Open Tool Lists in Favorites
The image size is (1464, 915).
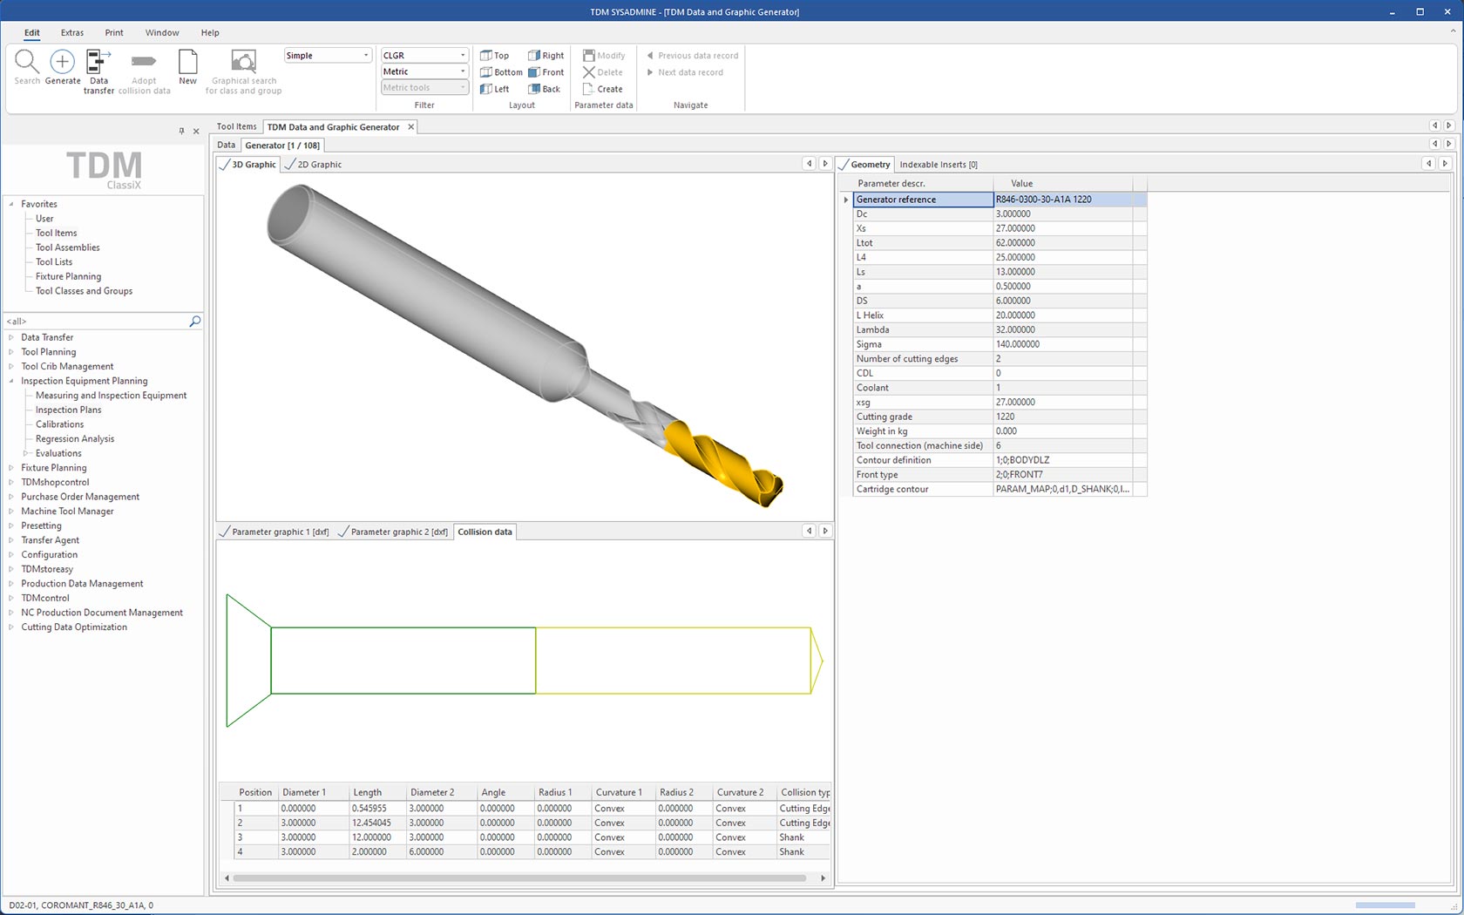(x=54, y=262)
